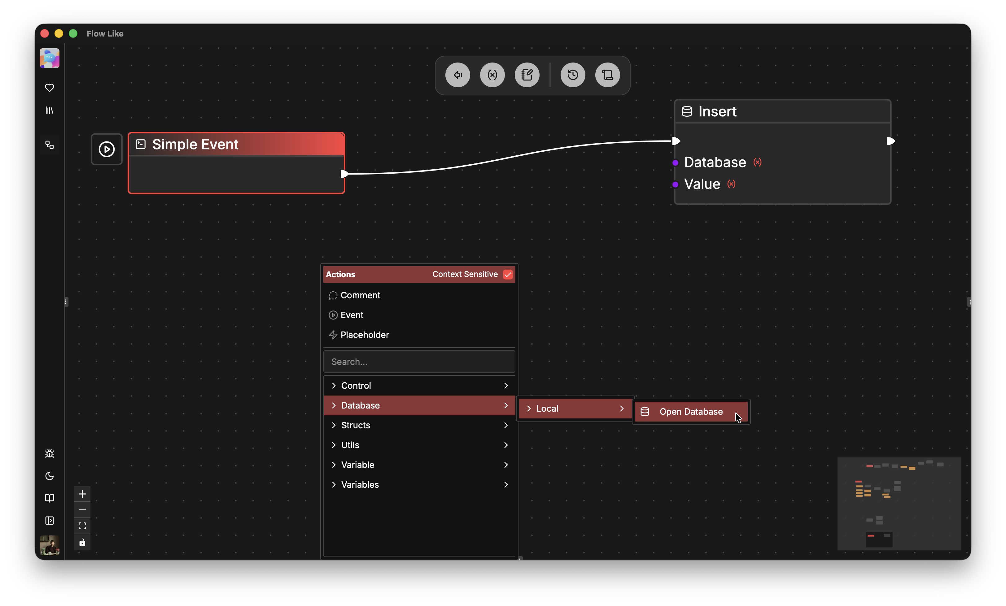Image resolution: width=1006 pixels, height=606 pixels.
Task: Choose Comment from the Actions menu
Action: [x=360, y=295]
